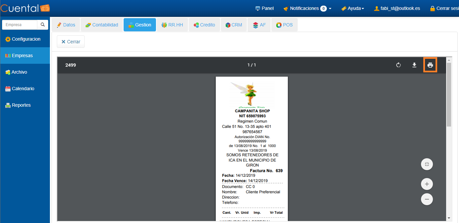The height and width of the screenshot is (223, 459).
Task: Click the fit to page button
Action: [x=427, y=164]
